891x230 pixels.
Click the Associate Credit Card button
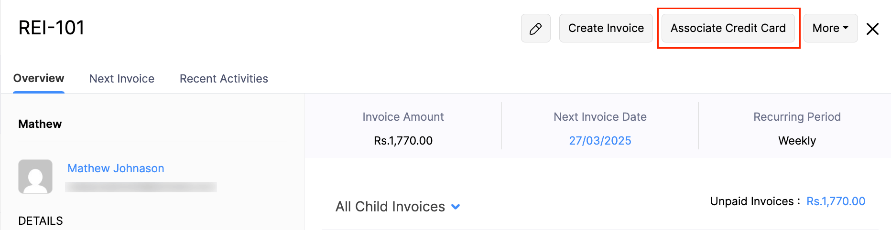(728, 28)
